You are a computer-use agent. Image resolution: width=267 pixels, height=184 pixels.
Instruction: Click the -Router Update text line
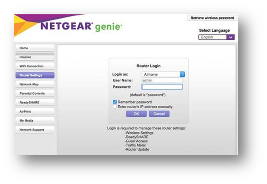137,149
